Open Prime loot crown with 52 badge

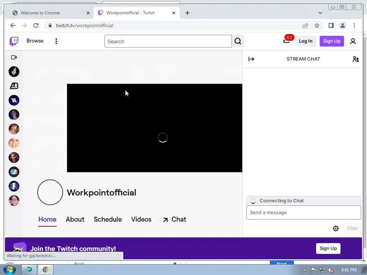click(286, 41)
